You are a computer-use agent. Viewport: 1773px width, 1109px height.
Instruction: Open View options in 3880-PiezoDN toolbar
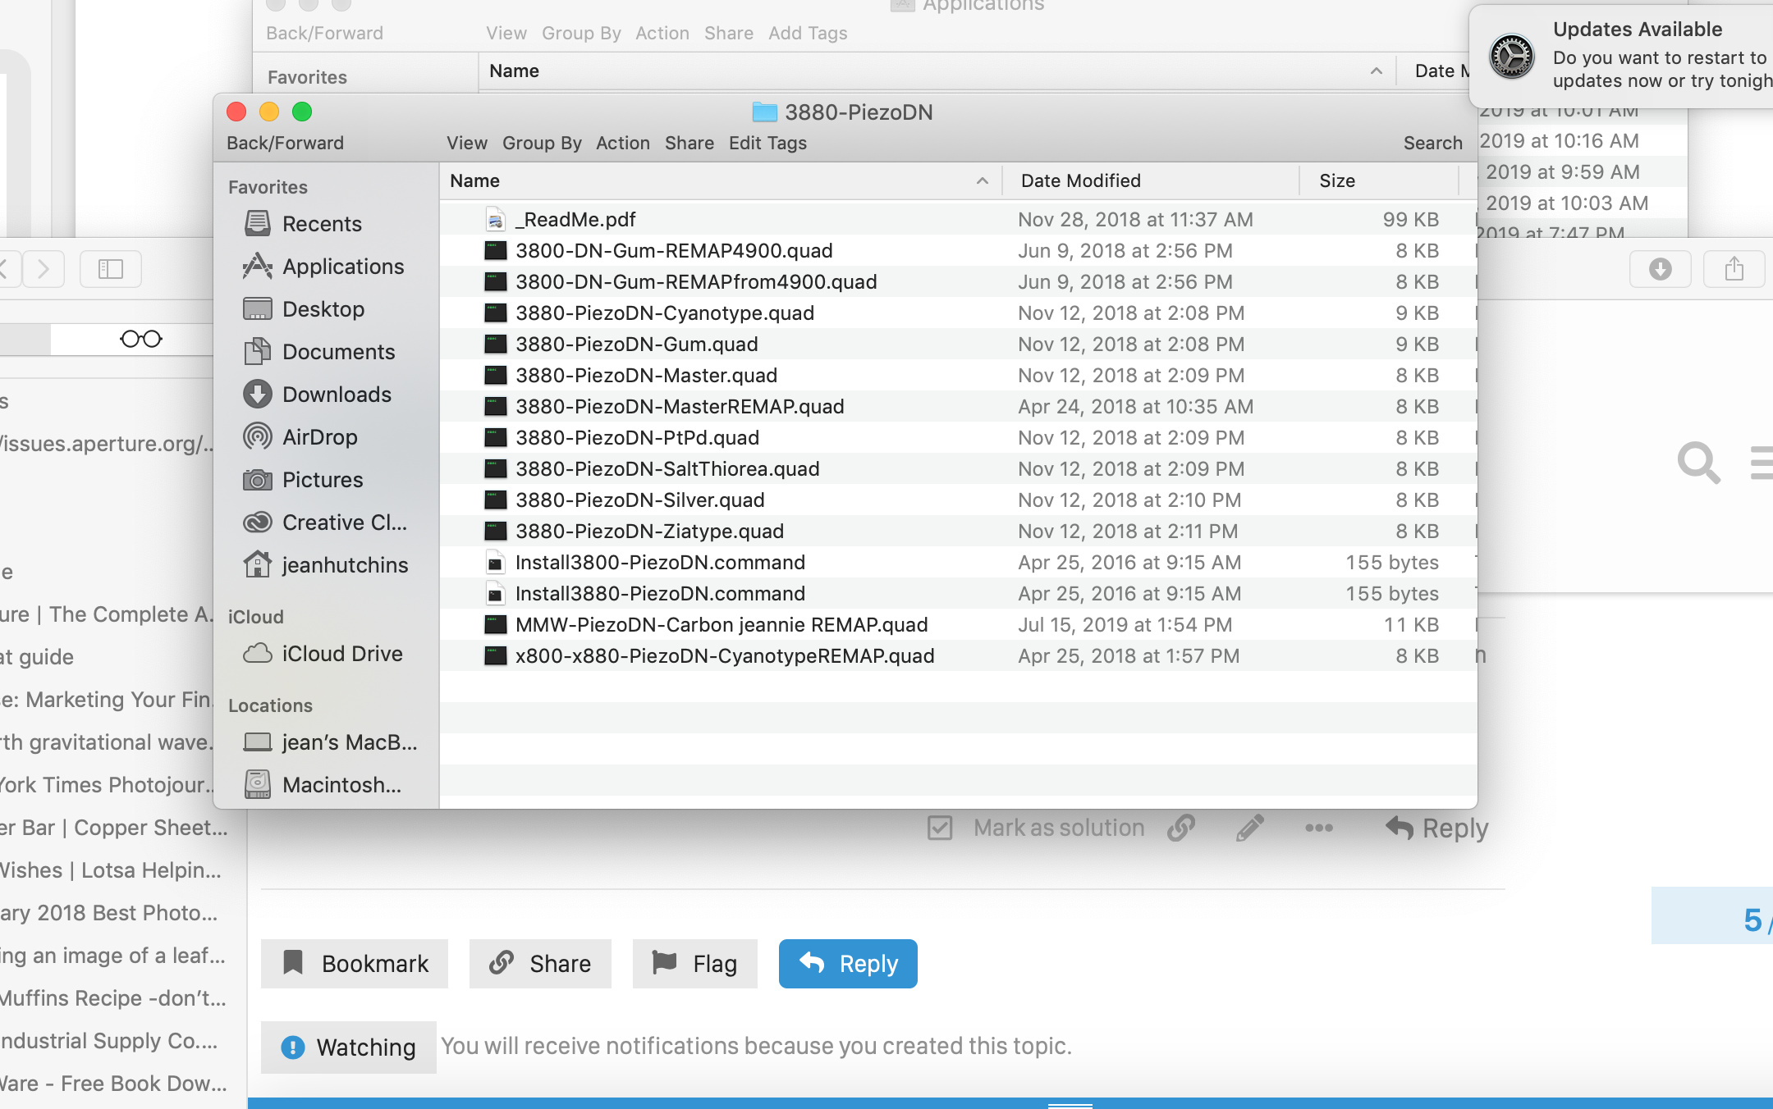467,144
